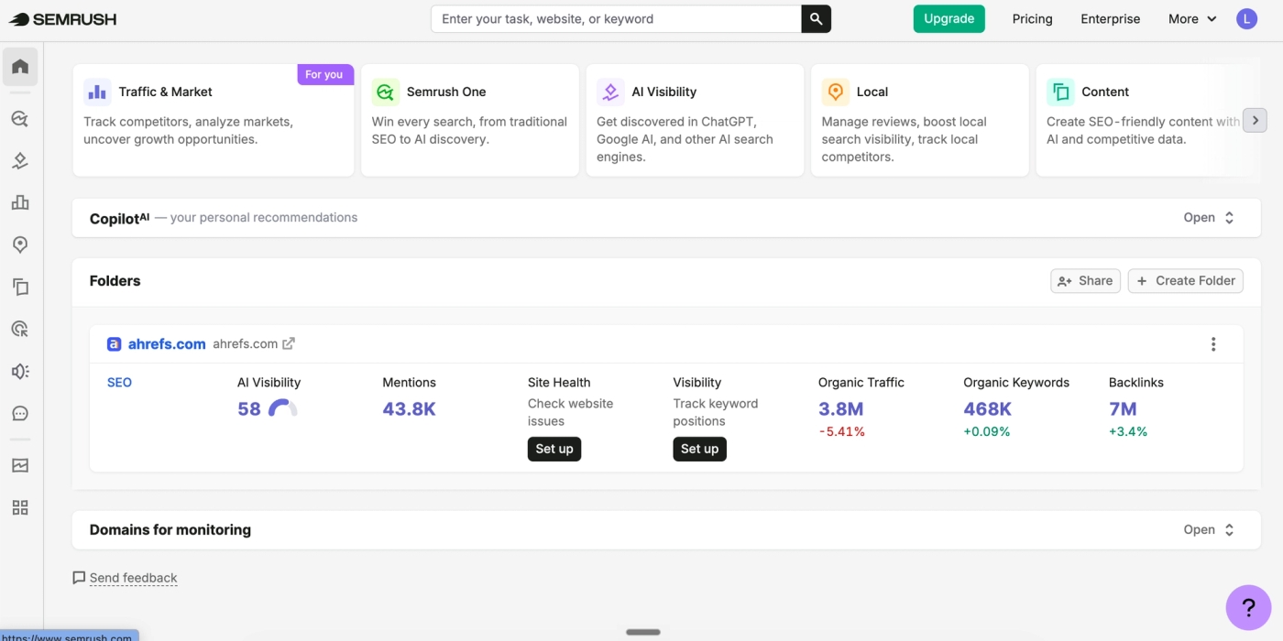This screenshot has width=1283, height=641.
Task: Expand the Copilot panel
Action: [1210, 218]
